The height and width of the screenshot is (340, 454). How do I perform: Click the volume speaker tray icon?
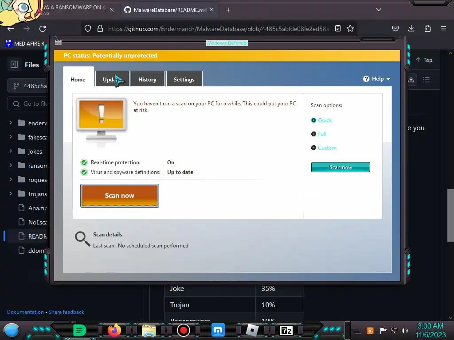(405, 330)
